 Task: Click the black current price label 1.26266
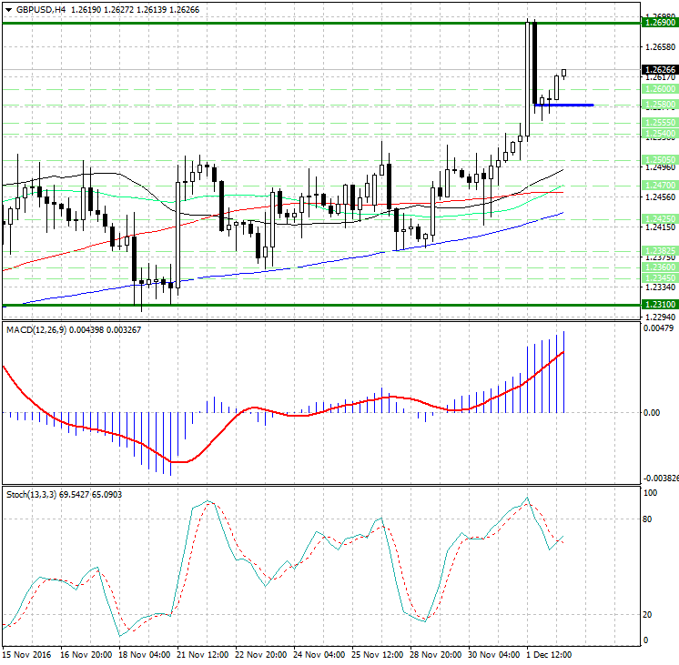(659, 69)
